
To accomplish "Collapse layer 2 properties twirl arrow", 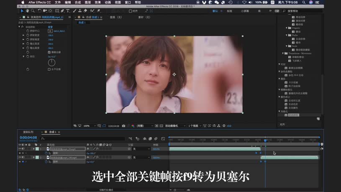I will click(34, 157).
